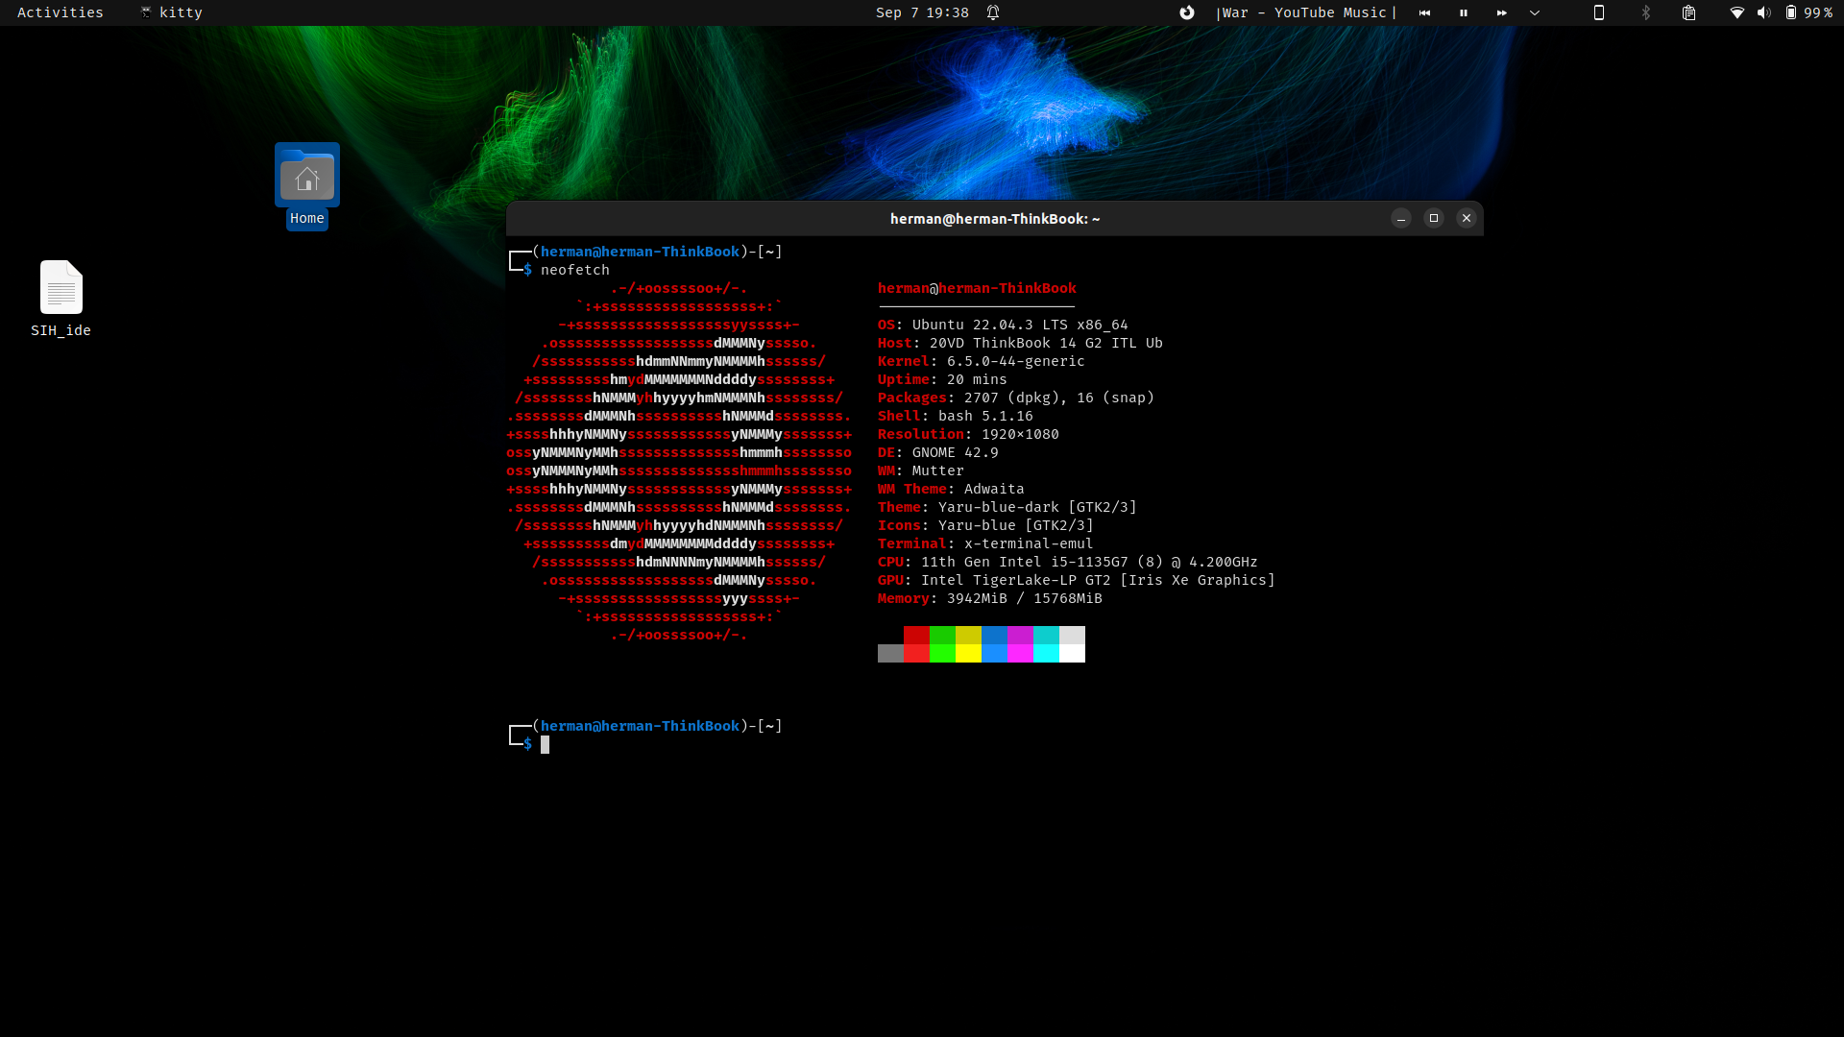Click the Firefox media player icon in top bar
The width and height of the screenshot is (1844, 1037).
click(1187, 12)
